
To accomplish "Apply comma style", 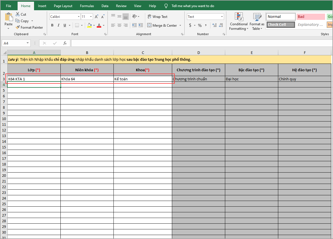I will click(x=206, y=25).
